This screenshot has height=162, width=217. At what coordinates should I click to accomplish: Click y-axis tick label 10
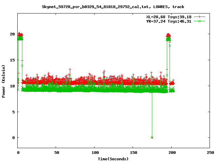pyautogui.click(x=12, y=86)
